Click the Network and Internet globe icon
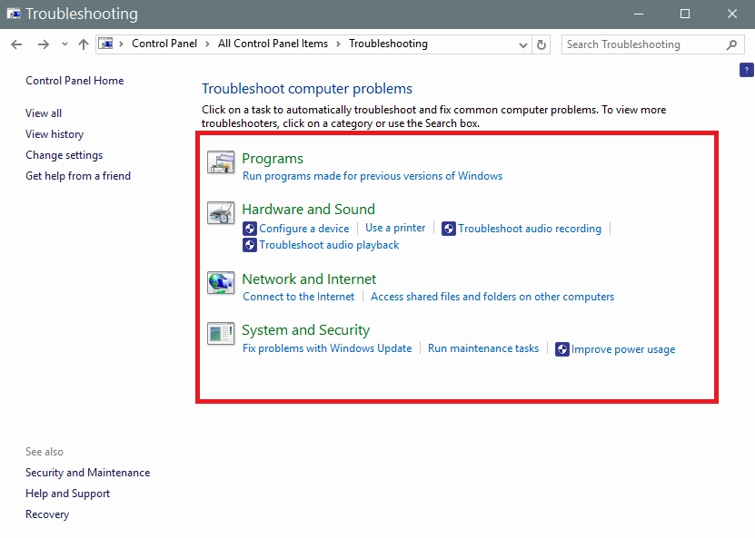Viewport: 755px width, 538px height. (221, 283)
